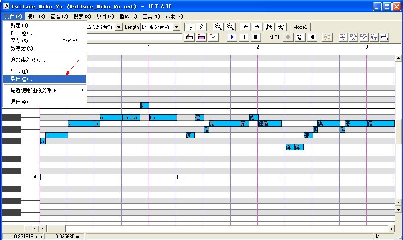Click the ACPT envelope icon
The width and height of the screenshot is (403, 240).
tap(343, 37)
